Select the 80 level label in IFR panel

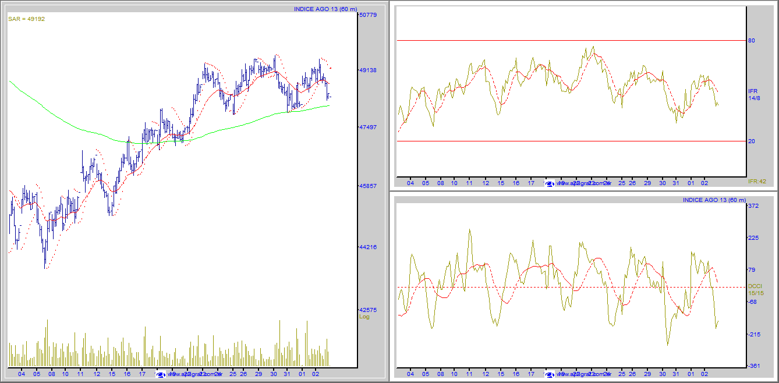[752, 41]
